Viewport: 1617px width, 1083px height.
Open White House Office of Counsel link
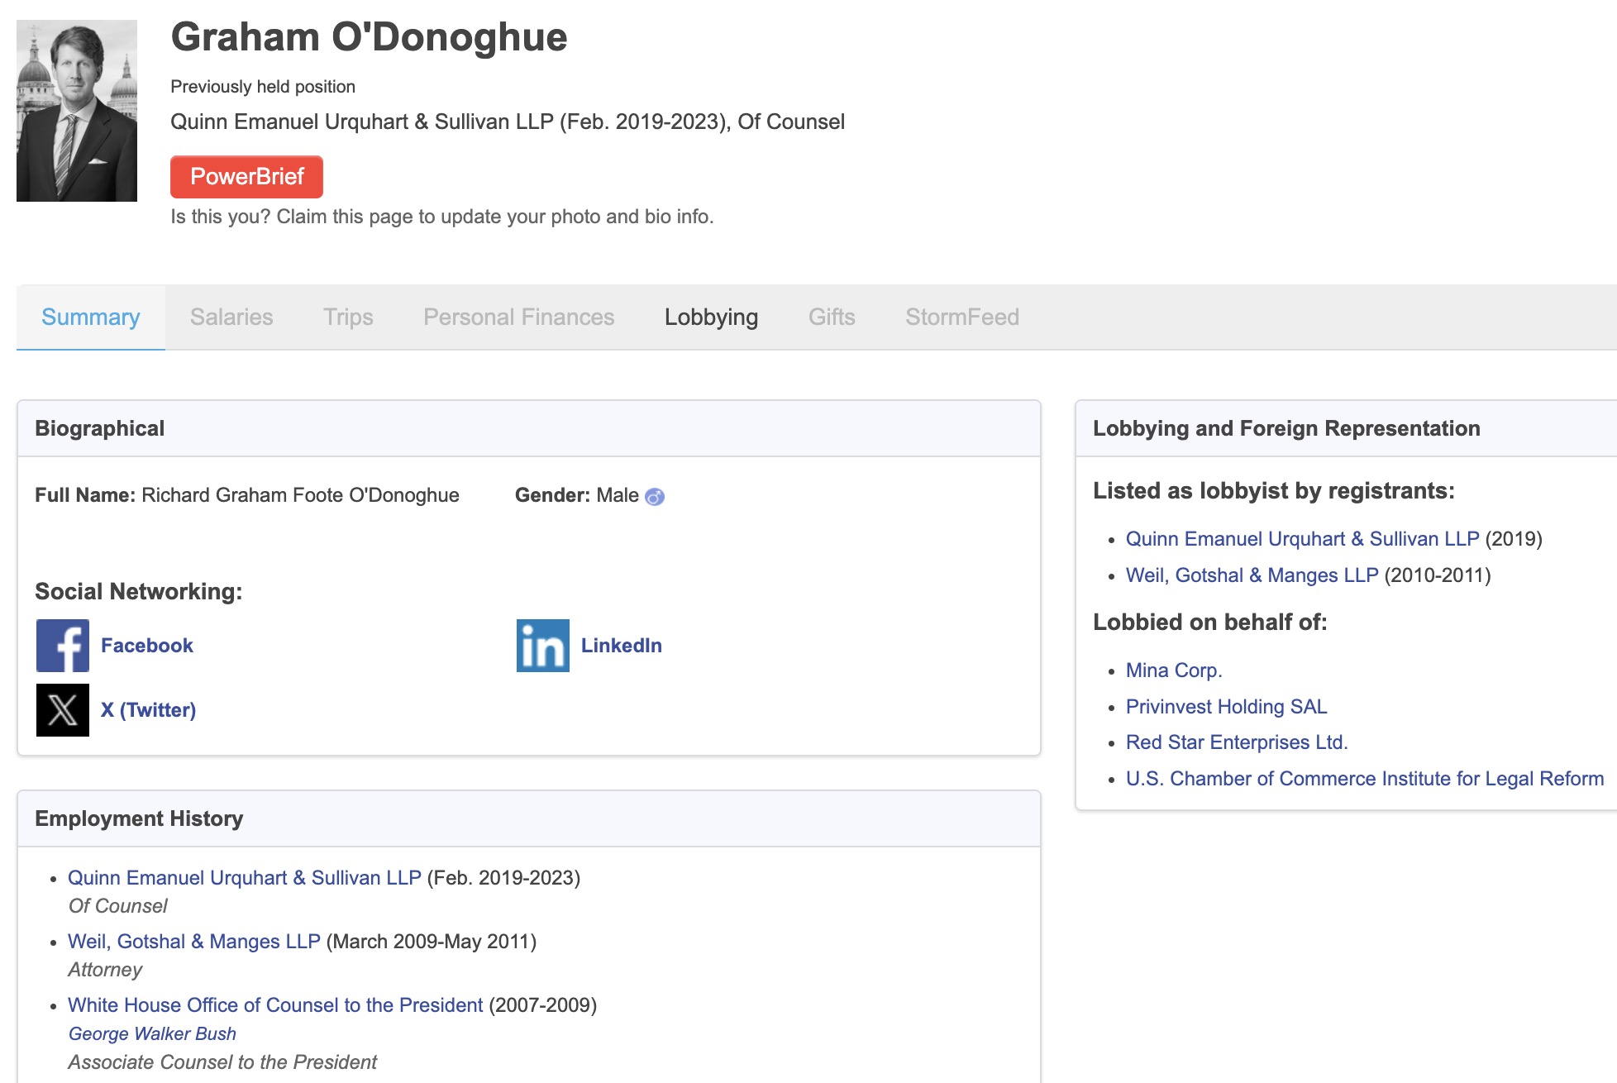tap(275, 1005)
